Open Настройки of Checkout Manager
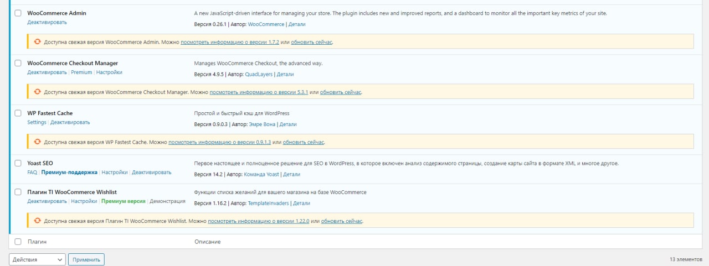Viewport: 709px width, 266px height. point(109,72)
